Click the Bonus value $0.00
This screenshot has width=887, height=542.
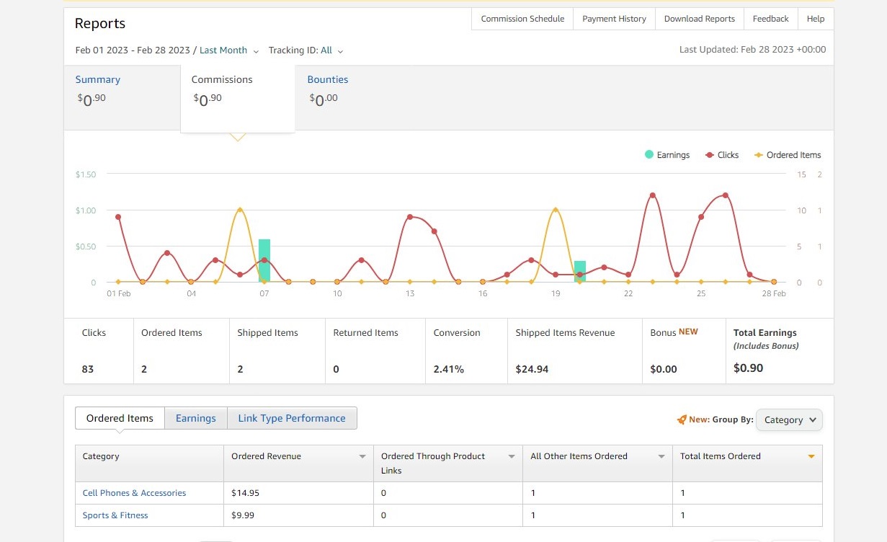[x=664, y=369]
